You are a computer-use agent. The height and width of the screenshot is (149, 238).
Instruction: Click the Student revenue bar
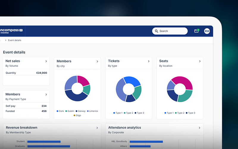tap(44, 142)
